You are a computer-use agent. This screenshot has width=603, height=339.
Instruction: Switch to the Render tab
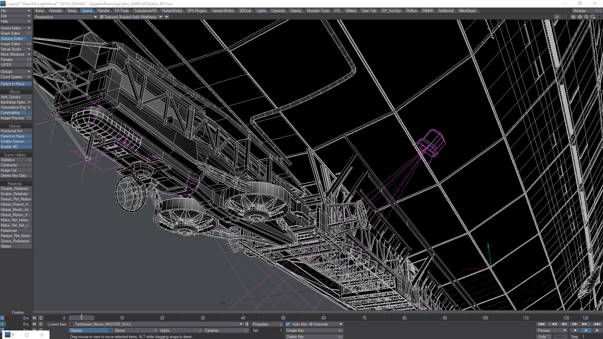click(104, 11)
